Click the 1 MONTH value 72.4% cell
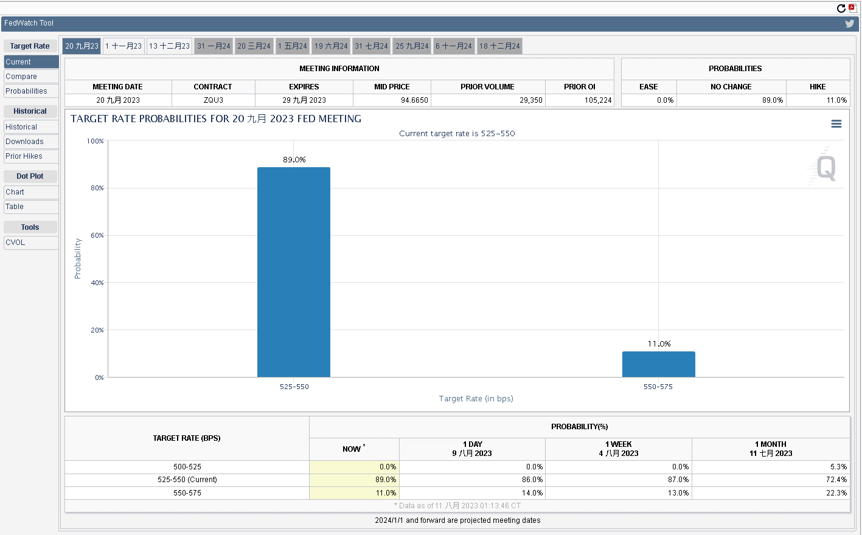862x535 pixels. pyautogui.click(x=771, y=480)
